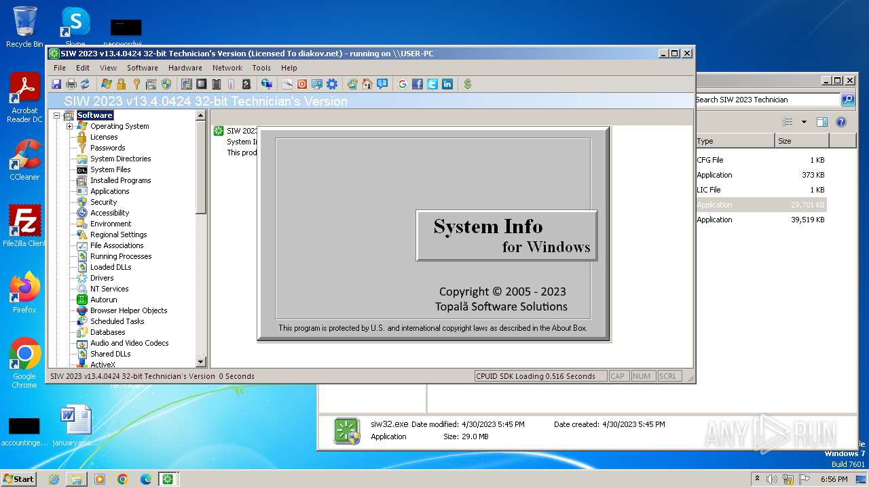Select System Directories tree item
This screenshot has width=869, height=488.
pos(120,159)
